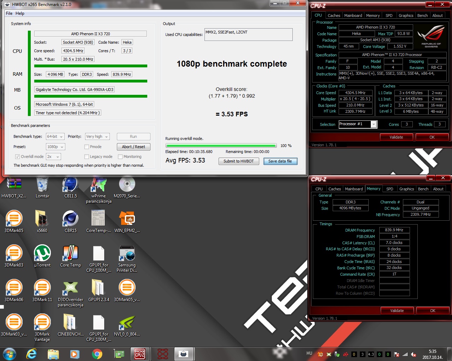Enable the Monitoring checkbox
Viewport: 452px width, 361px height.
[120, 157]
